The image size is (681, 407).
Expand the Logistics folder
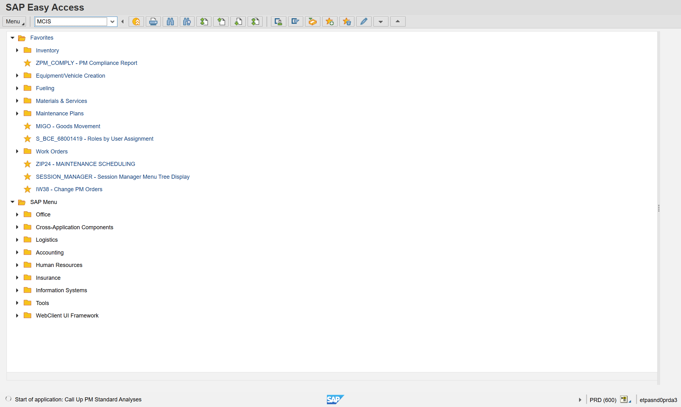(x=17, y=240)
